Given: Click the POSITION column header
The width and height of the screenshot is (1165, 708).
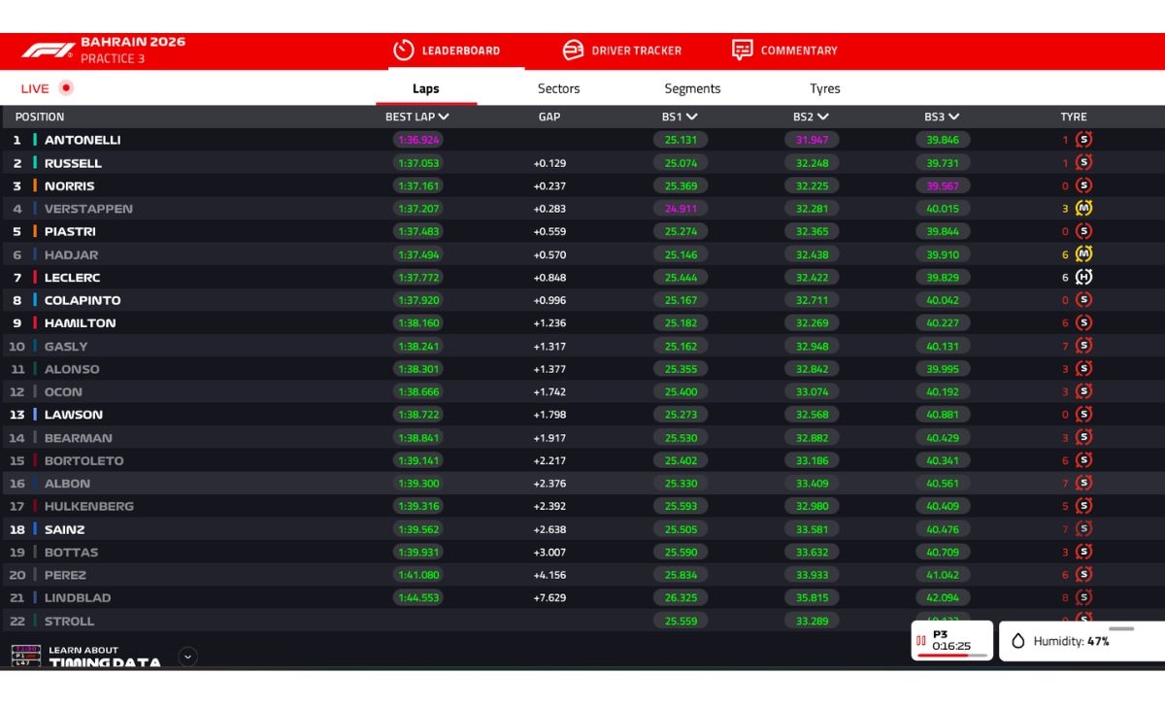Looking at the screenshot, I should pyautogui.click(x=40, y=117).
